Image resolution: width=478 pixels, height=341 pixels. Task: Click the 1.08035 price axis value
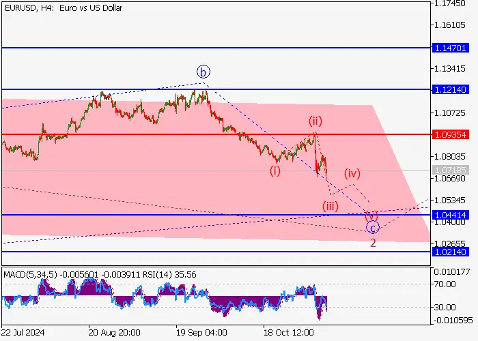pyautogui.click(x=450, y=156)
